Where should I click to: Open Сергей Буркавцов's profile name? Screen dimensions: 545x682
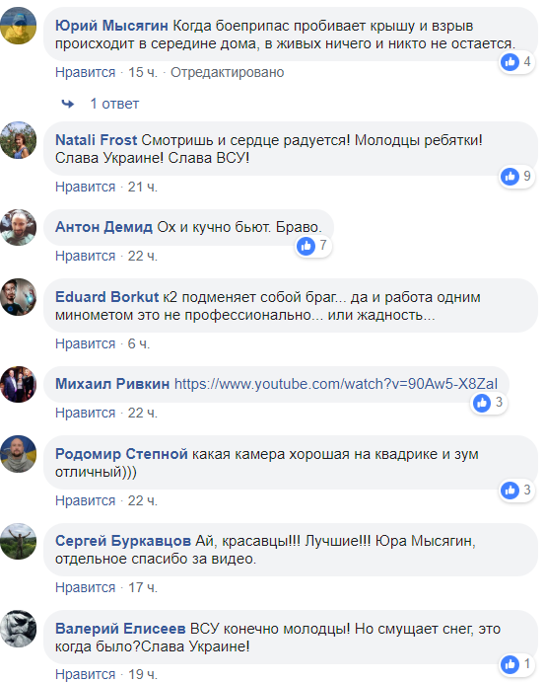(x=123, y=541)
